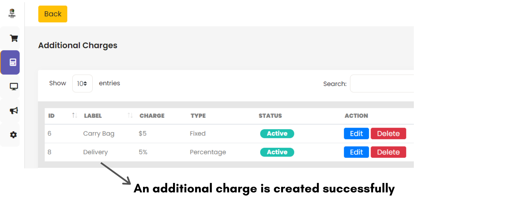
Task: Click the TYPE column header
Action: point(198,116)
